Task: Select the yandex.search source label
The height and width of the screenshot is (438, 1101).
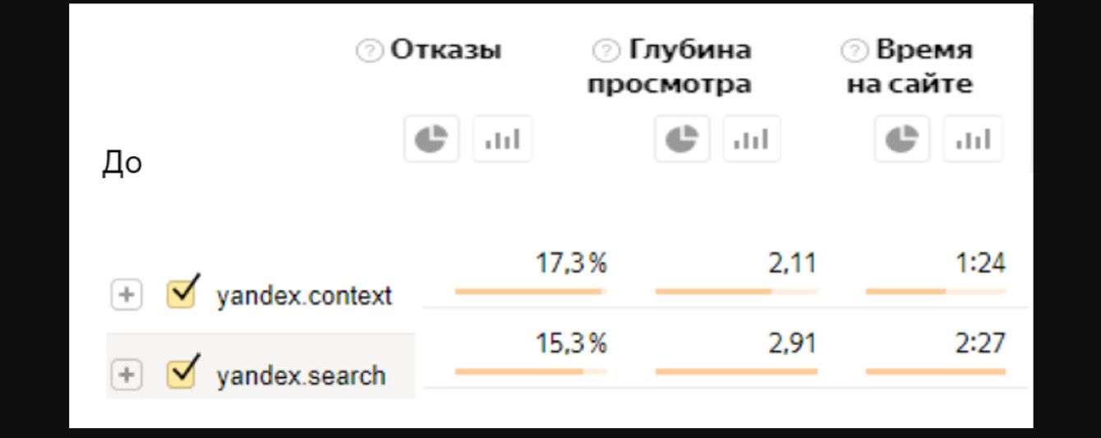Action: pos(301,376)
